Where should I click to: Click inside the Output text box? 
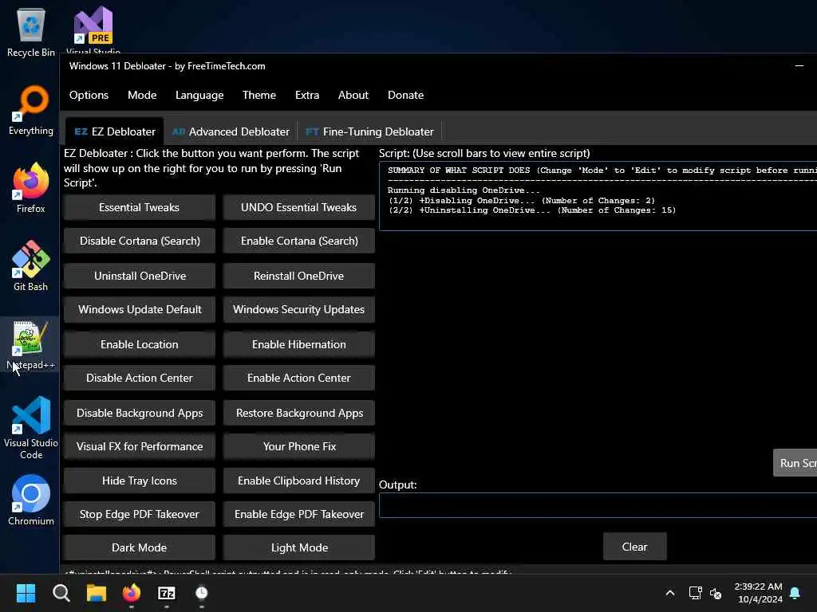coord(598,505)
